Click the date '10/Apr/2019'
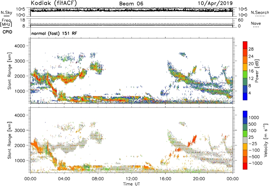This screenshot has width=269, height=186. pos(215,3)
